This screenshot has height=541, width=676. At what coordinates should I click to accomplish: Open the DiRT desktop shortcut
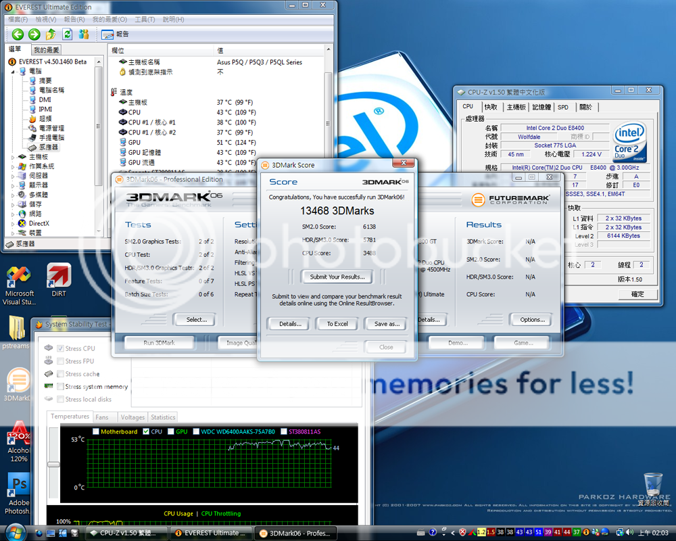(x=59, y=281)
